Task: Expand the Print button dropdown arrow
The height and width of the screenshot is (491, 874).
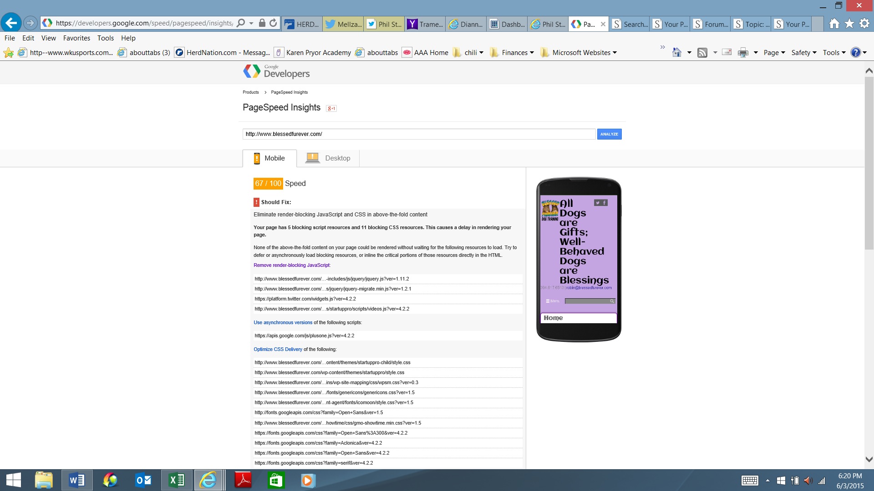Action: (756, 53)
